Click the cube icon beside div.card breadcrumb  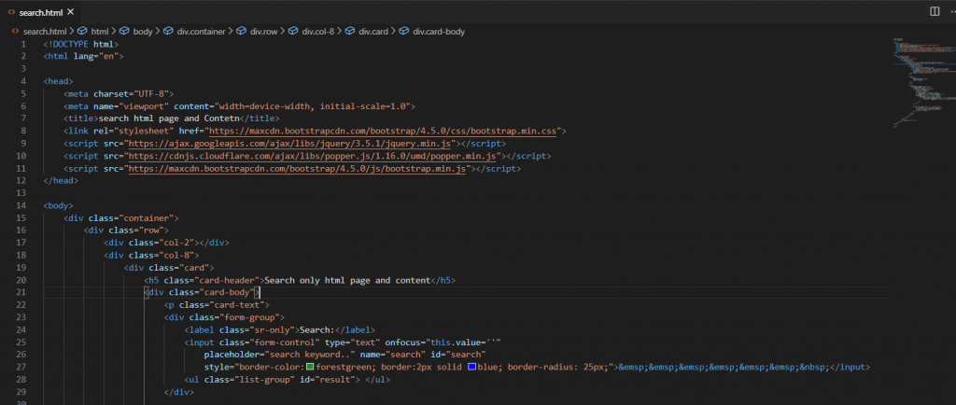[x=349, y=31]
